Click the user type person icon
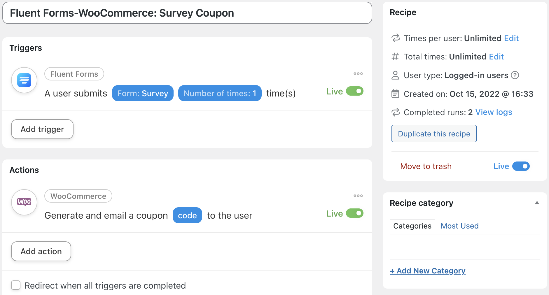This screenshot has height=295, width=549. 395,75
